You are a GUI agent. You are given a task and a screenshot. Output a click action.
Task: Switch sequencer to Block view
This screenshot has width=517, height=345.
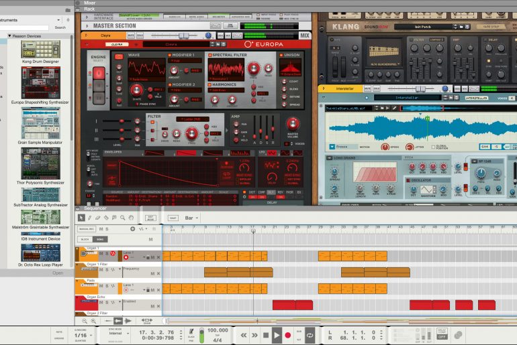click(85, 238)
